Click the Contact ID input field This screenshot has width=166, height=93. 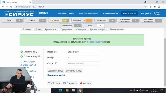pos(83,64)
